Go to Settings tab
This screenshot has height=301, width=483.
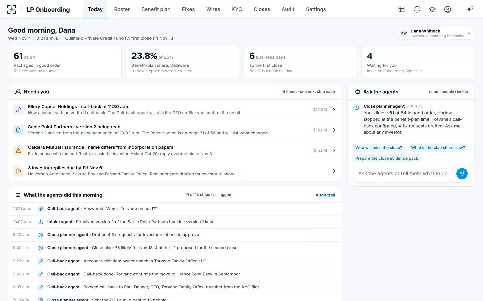316,9
